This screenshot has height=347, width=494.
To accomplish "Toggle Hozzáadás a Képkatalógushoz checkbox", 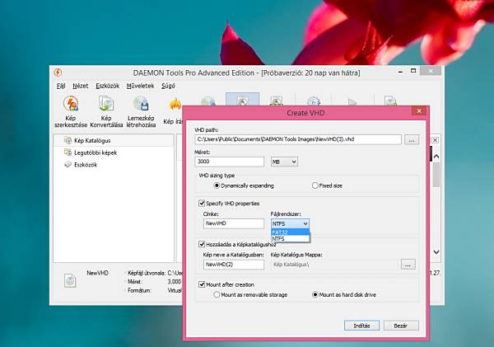I will [x=202, y=244].
